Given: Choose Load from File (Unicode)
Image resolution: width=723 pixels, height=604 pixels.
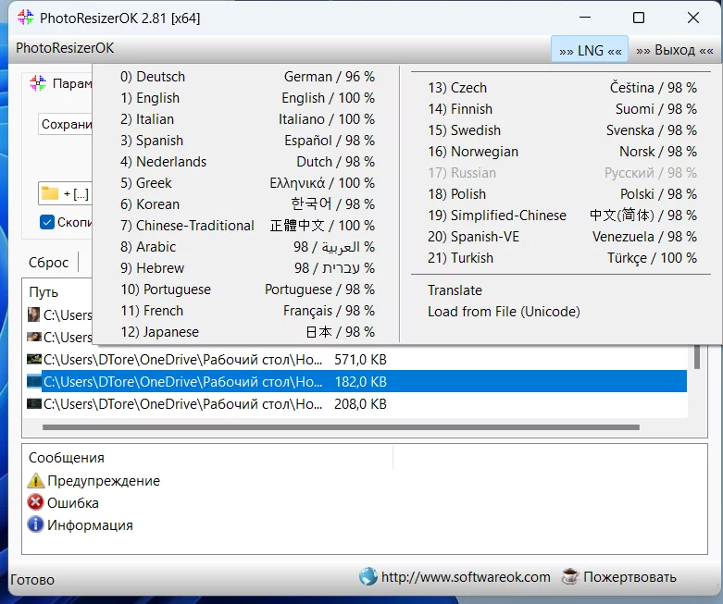Looking at the screenshot, I should point(562,312).
